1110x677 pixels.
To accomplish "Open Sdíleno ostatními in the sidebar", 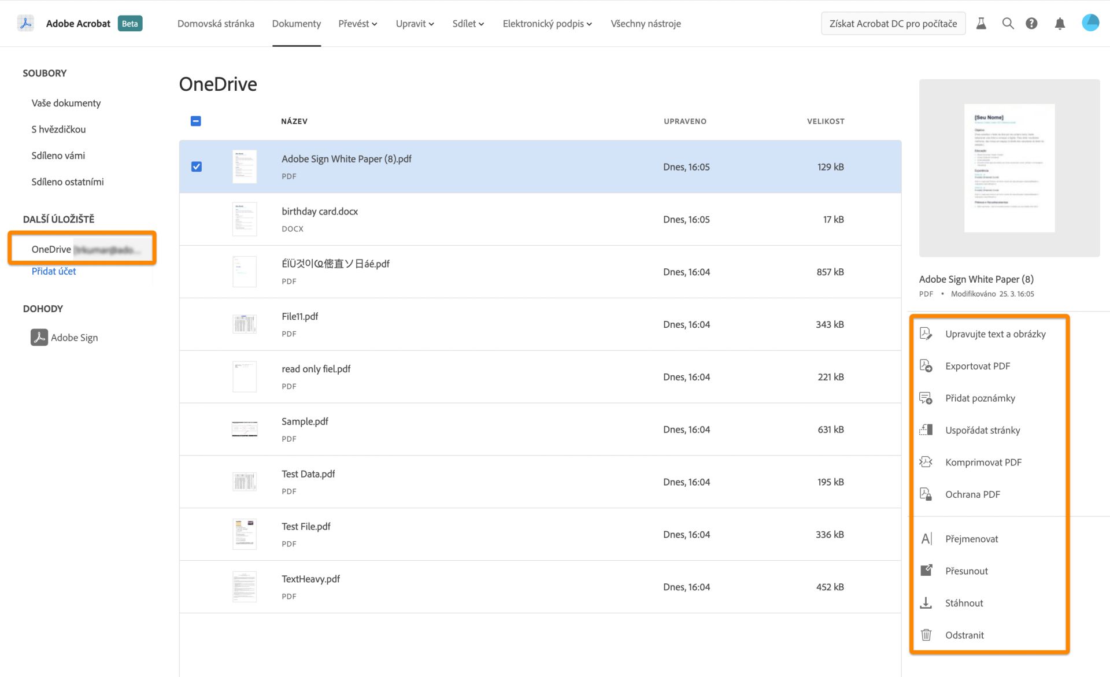I will (x=68, y=182).
